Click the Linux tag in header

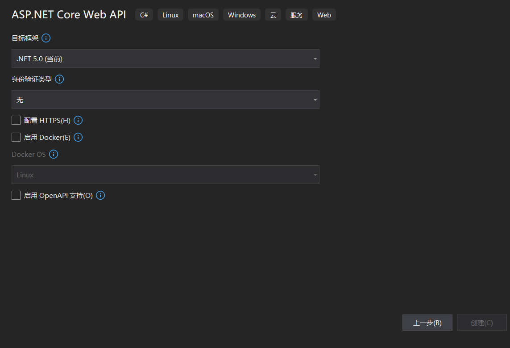point(170,15)
